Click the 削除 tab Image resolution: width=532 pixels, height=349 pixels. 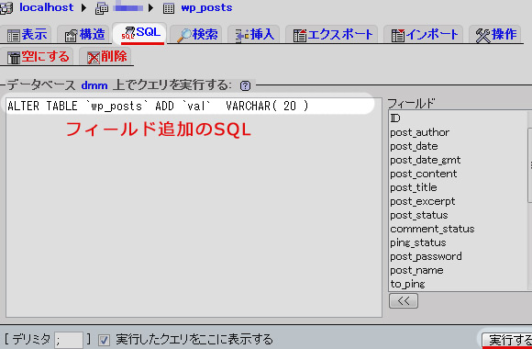point(106,57)
